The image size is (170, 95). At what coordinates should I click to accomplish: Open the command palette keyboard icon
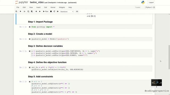77,11
